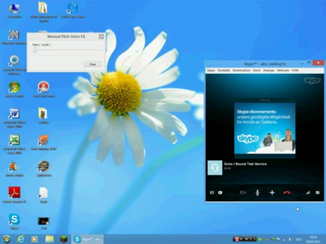Image resolution: width=326 pixels, height=244 pixels.
Task: Open the call quality signal bars icon
Action: click(308, 193)
